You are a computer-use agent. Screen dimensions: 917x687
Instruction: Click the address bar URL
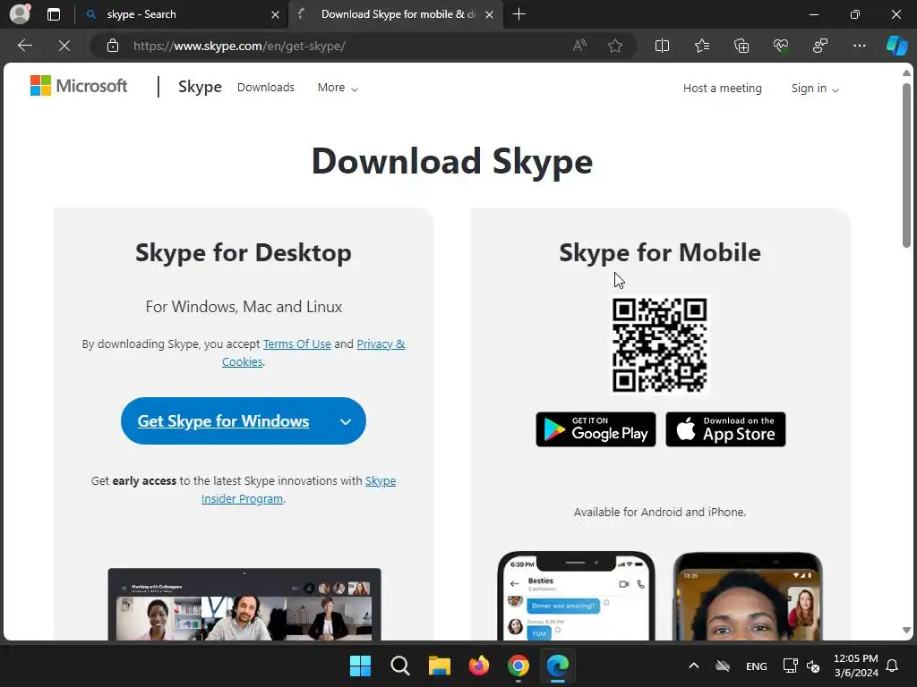pos(239,47)
